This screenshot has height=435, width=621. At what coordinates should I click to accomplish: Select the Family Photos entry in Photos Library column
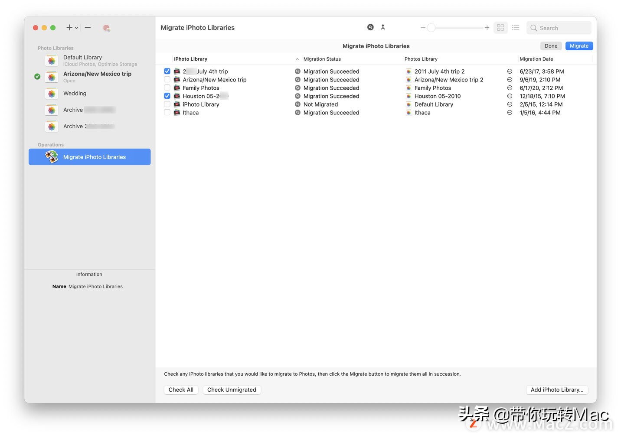pos(432,88)
